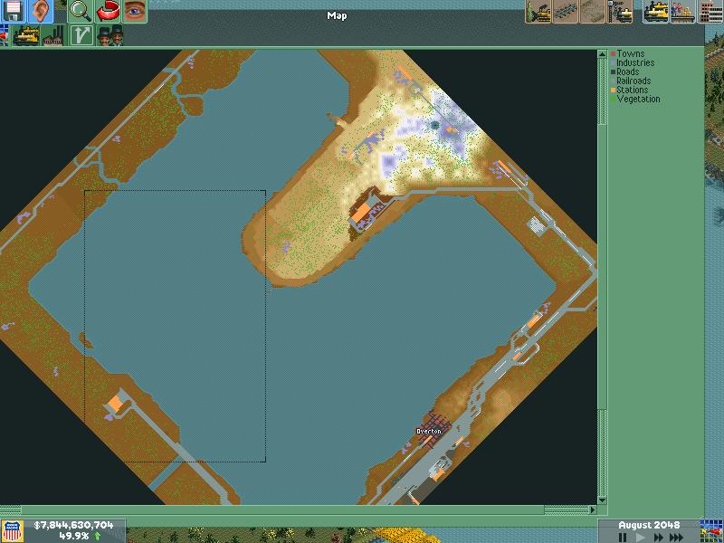The width and height of the screenshot is (724, 543).
Task: Open the eye view options icon
Action: point(134,11)
